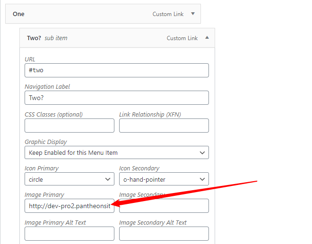Open the Icon Secondary dropdown
Viewport: 312px width, 244px height.
click(x=164, y=179)
